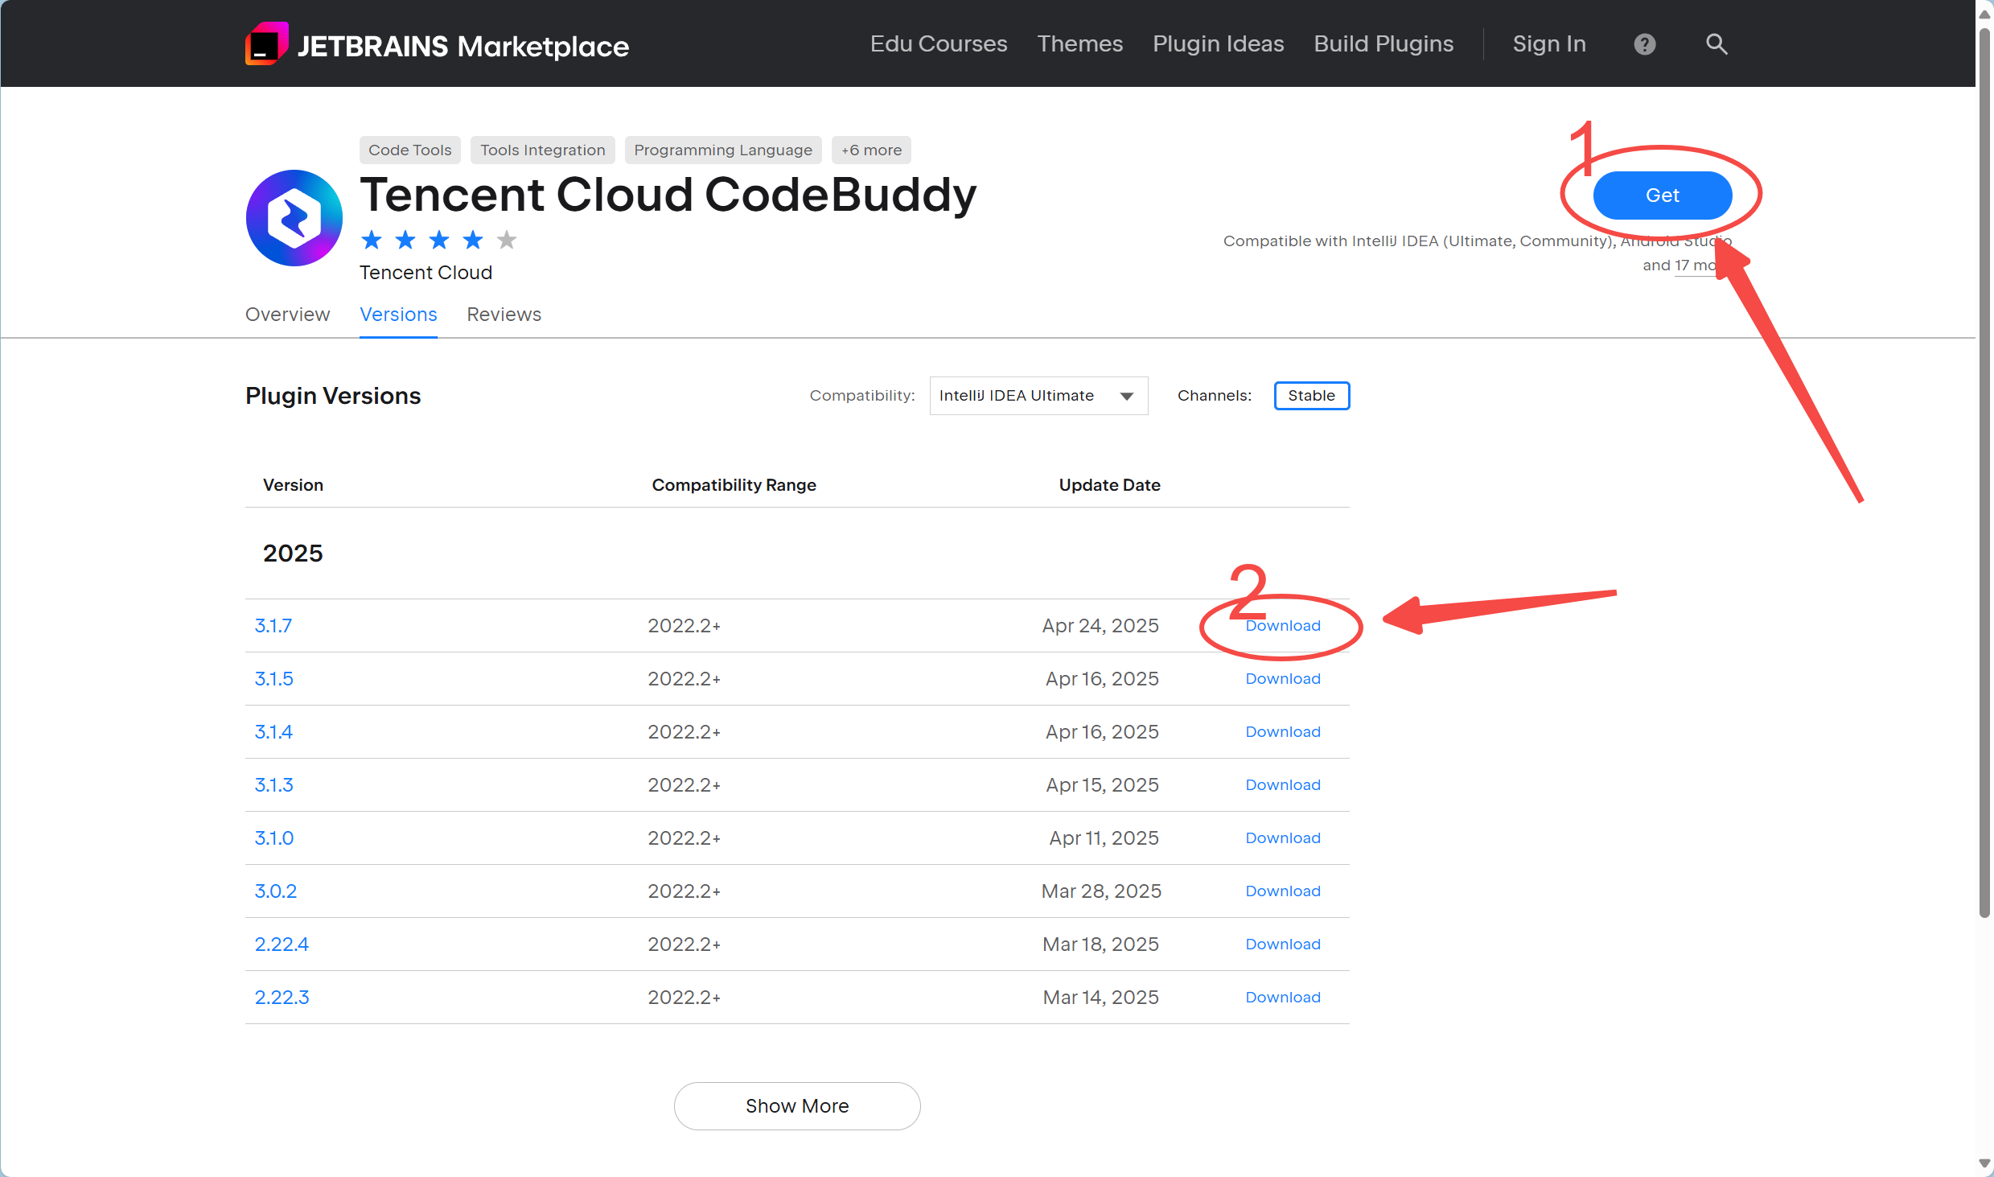
Task: Click the Tencent Cloud CodeBuddy plugin logo
Action: (x=294, y=218)
